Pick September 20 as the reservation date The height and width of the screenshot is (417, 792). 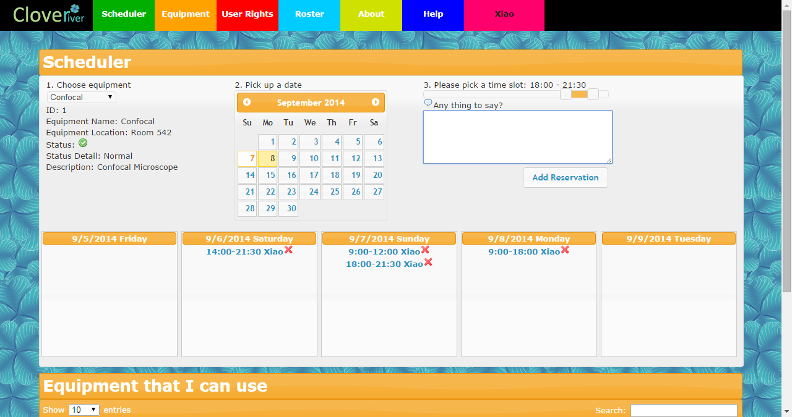(x=374, y=175)
